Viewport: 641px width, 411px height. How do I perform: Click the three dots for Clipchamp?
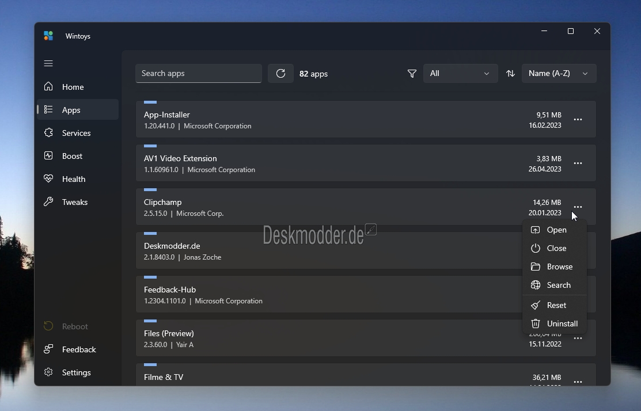pos(578,207)
